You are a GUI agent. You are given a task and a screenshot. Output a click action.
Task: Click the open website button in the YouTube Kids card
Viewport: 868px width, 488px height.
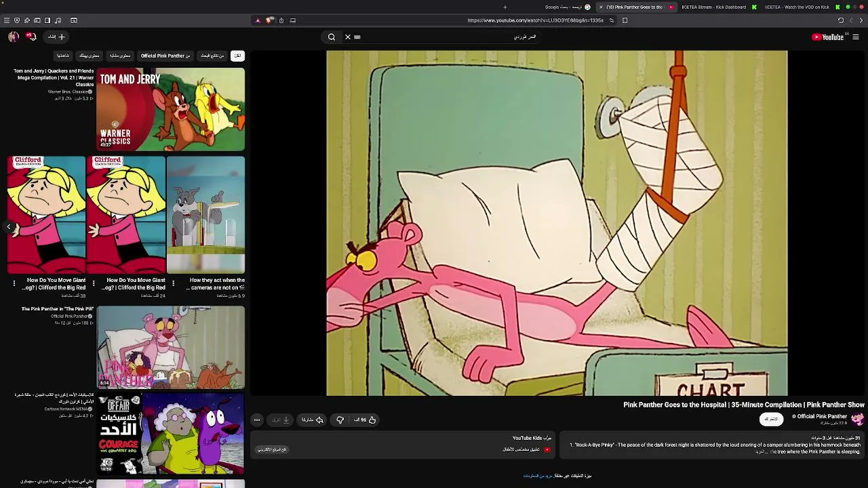pyautogui.click(x=272, y=449)
